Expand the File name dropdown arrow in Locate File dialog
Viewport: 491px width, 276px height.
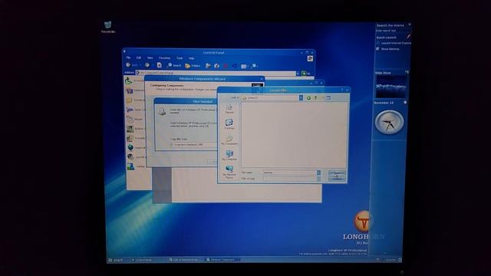pos(318,172)
